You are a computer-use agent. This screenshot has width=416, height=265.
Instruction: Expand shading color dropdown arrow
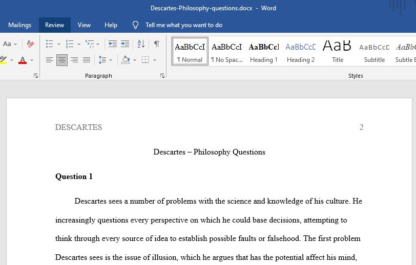tap(135, 60)
